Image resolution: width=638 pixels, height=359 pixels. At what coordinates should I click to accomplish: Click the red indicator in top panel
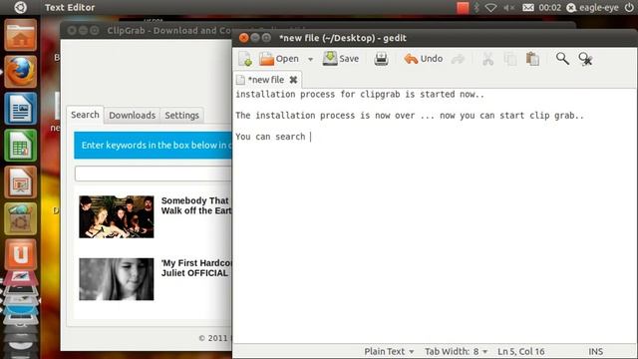click(x=463, y=8)
